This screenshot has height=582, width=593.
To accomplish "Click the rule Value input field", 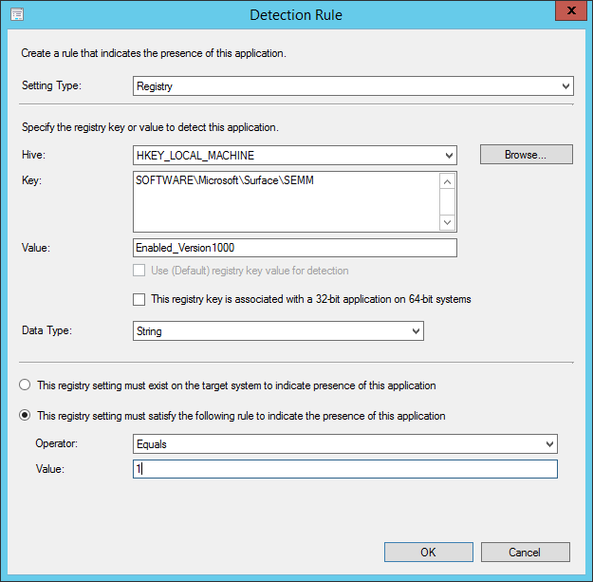I will (x=345, y=469).
